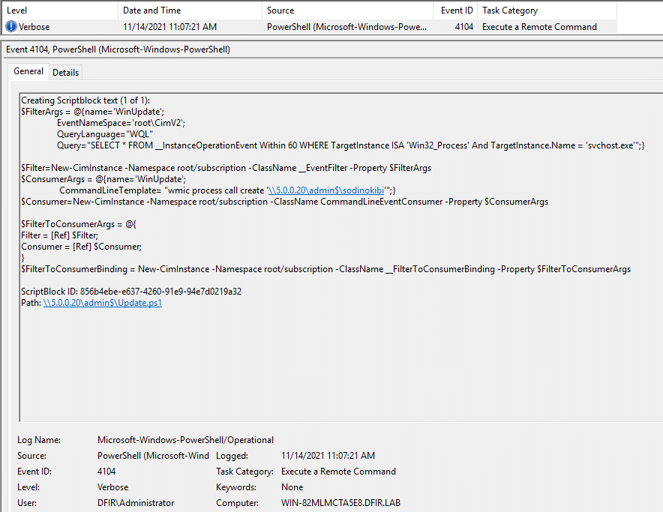
Task: Switch to the Details tab
Action: click(65, 72)
